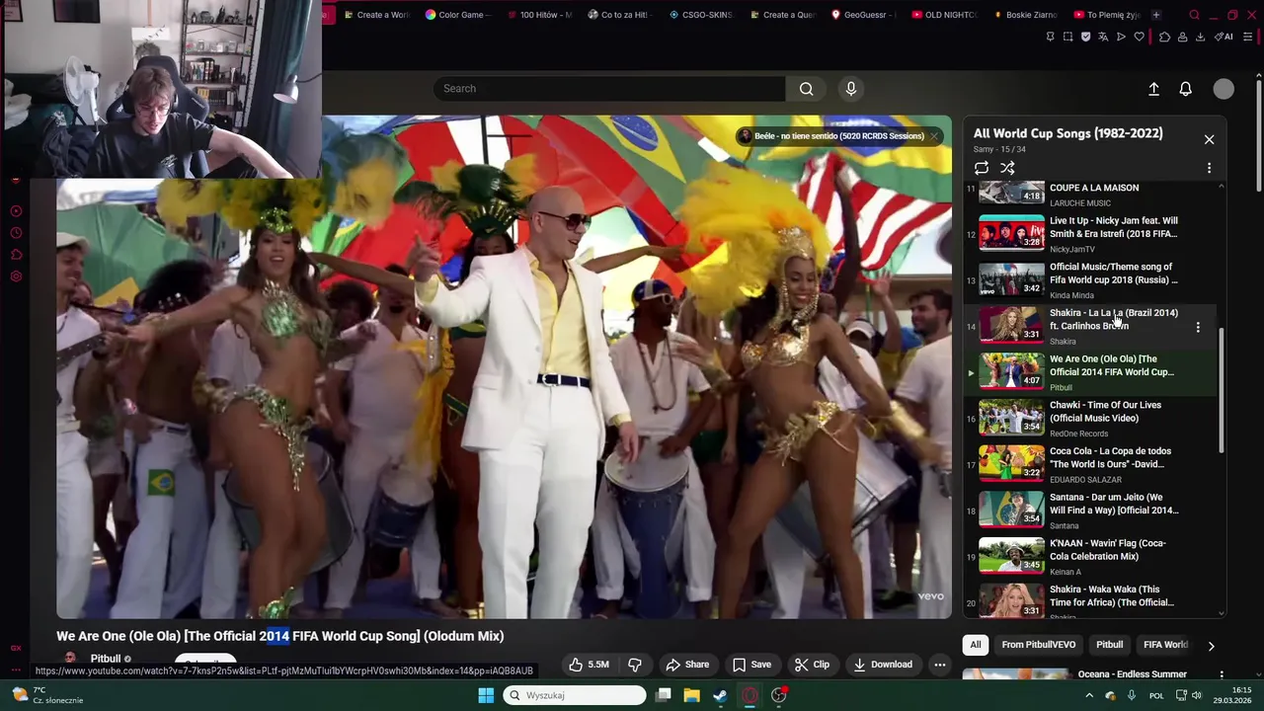Image resolution: width=1264 pixels, height=711 pixels.
Task: Focus the YouTube Search field
Action: coord(609,89)
